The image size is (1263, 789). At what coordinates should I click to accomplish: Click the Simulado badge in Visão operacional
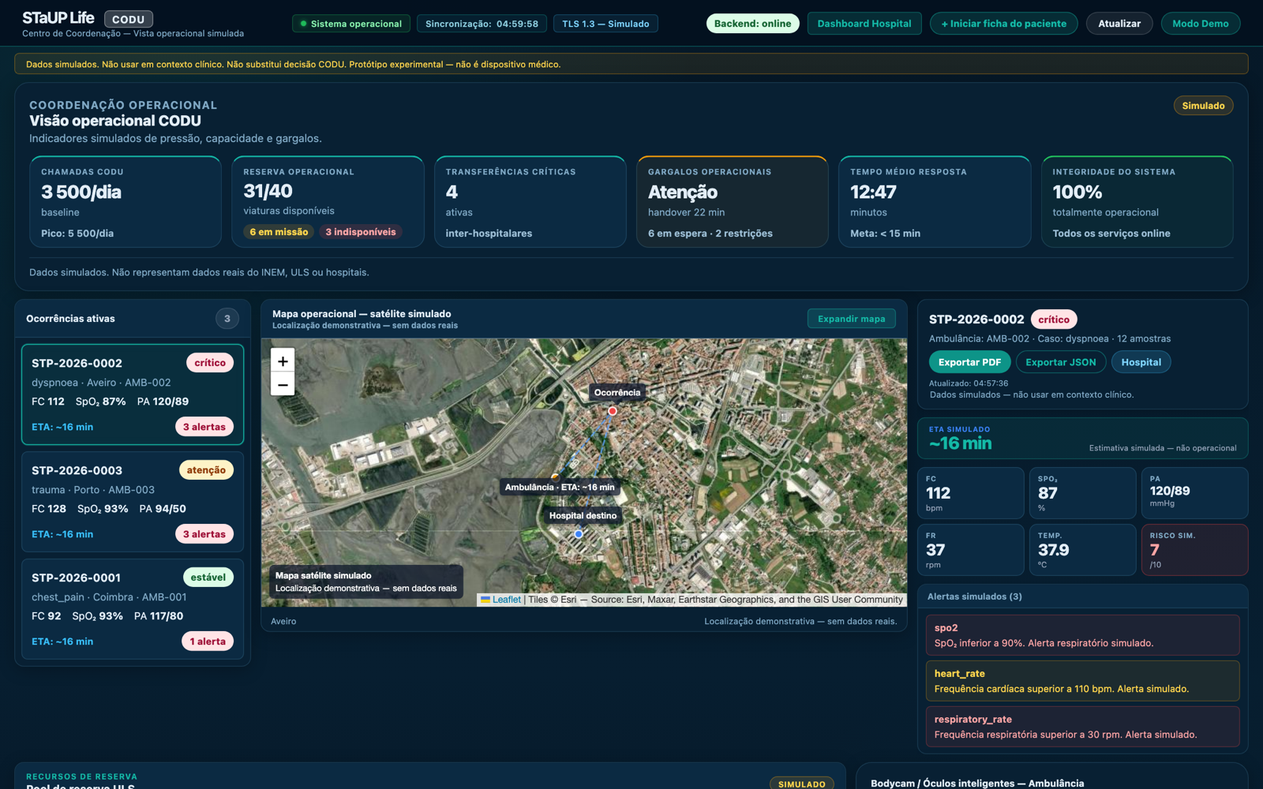[1203, 106]
